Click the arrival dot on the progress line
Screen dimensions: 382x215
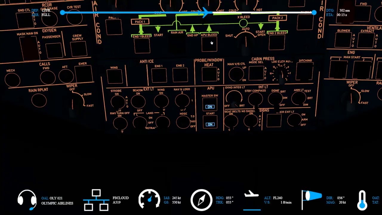pos(314,13)
